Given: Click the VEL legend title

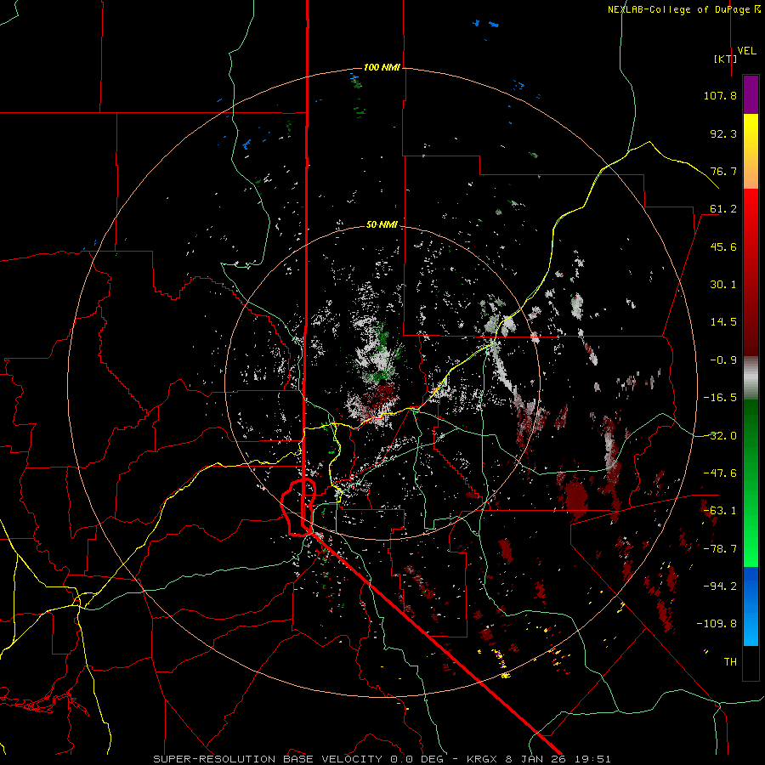Looking at the screenshot, I should pos(747,51).
